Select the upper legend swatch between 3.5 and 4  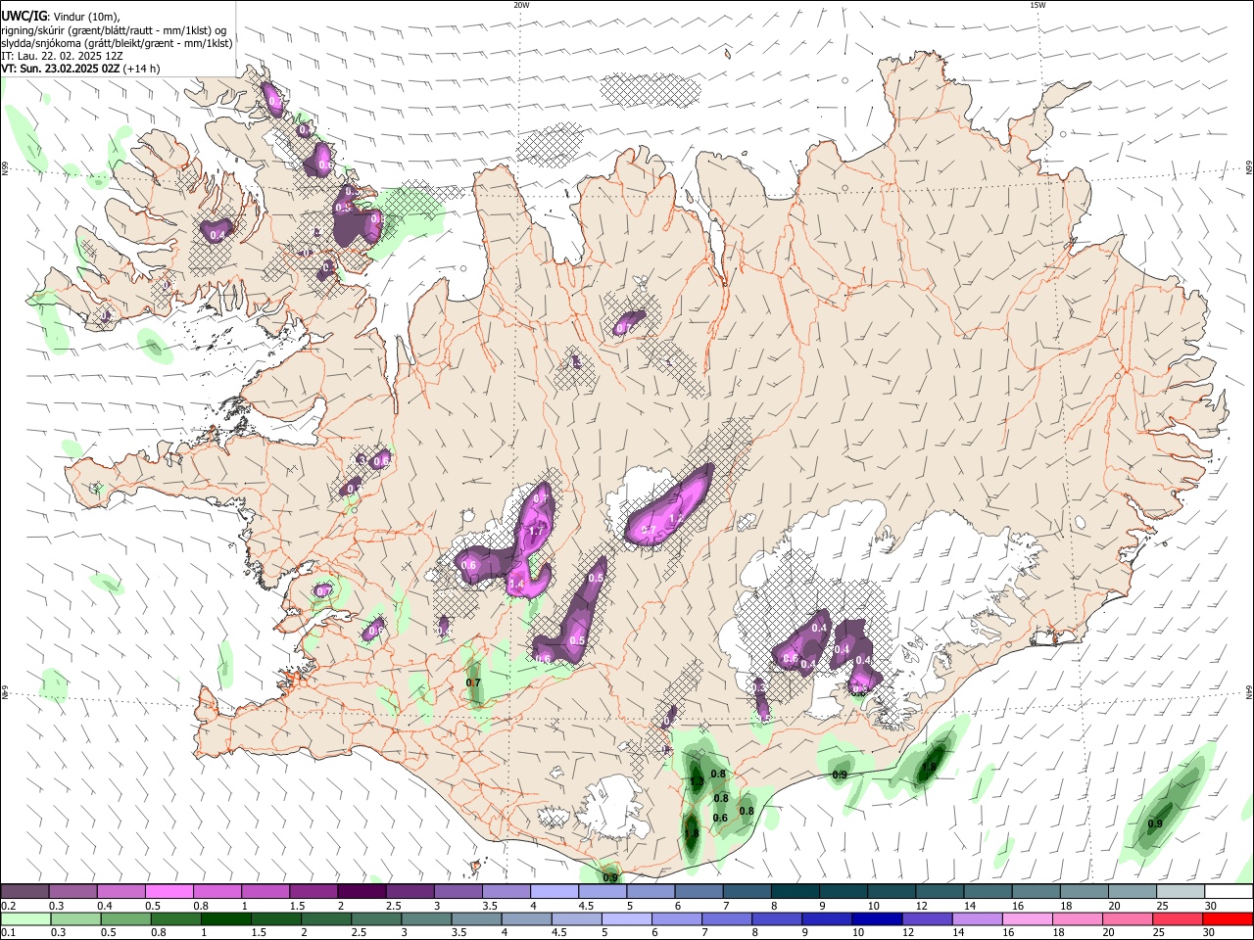point(506,892)
